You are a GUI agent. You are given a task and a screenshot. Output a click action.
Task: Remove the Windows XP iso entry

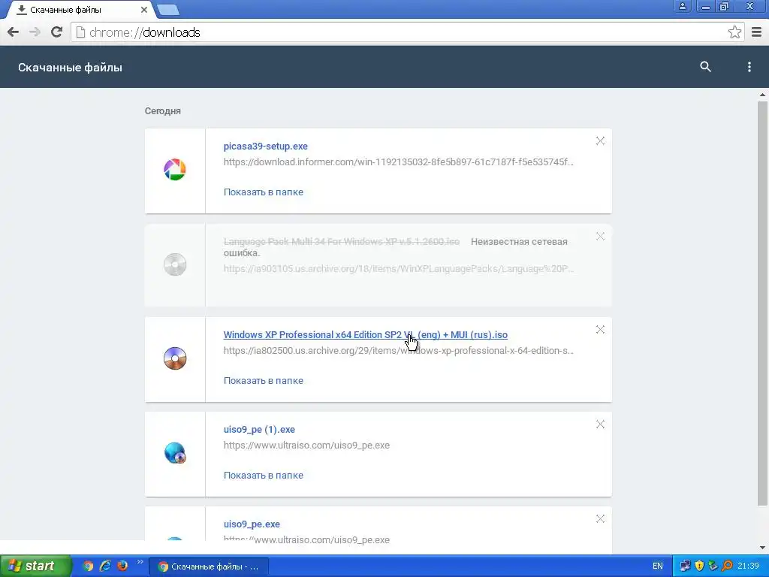pos(600,329)
